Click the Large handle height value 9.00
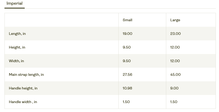This screenshot has height=112, width=219. click(174, 88)
